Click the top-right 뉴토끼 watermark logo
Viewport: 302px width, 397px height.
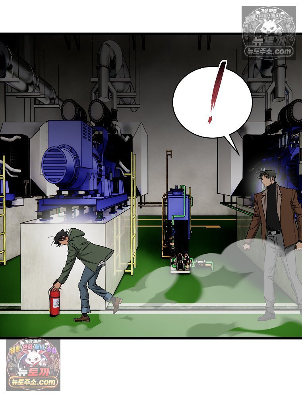269,33
